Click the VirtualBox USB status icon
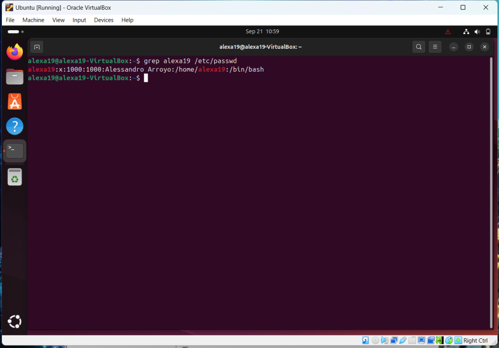 coord(403,340)
